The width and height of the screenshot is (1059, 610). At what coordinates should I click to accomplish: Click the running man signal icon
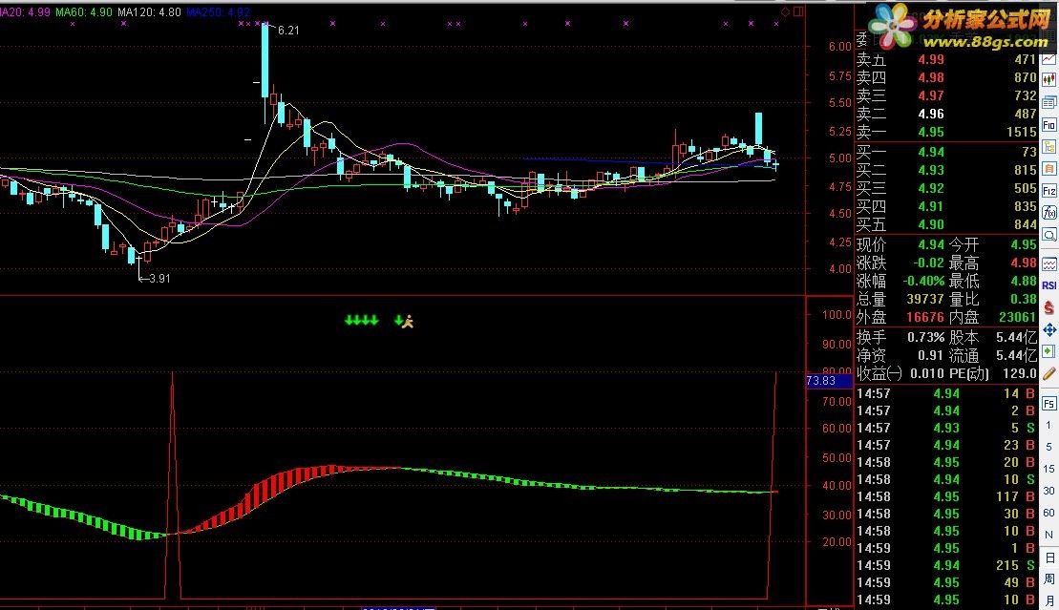407,322
